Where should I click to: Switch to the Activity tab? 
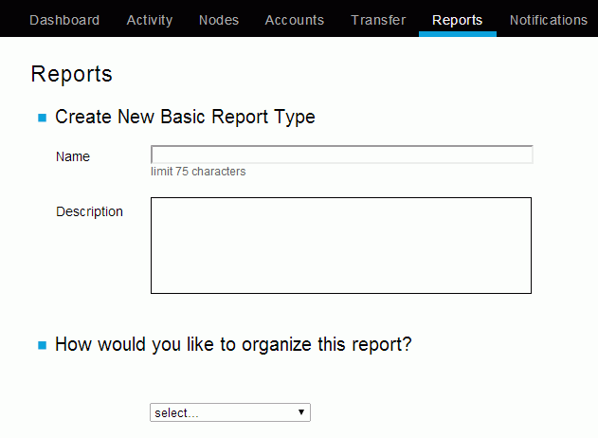149,20
